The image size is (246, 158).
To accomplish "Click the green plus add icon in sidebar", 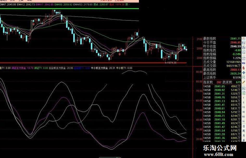I will 244,77.
